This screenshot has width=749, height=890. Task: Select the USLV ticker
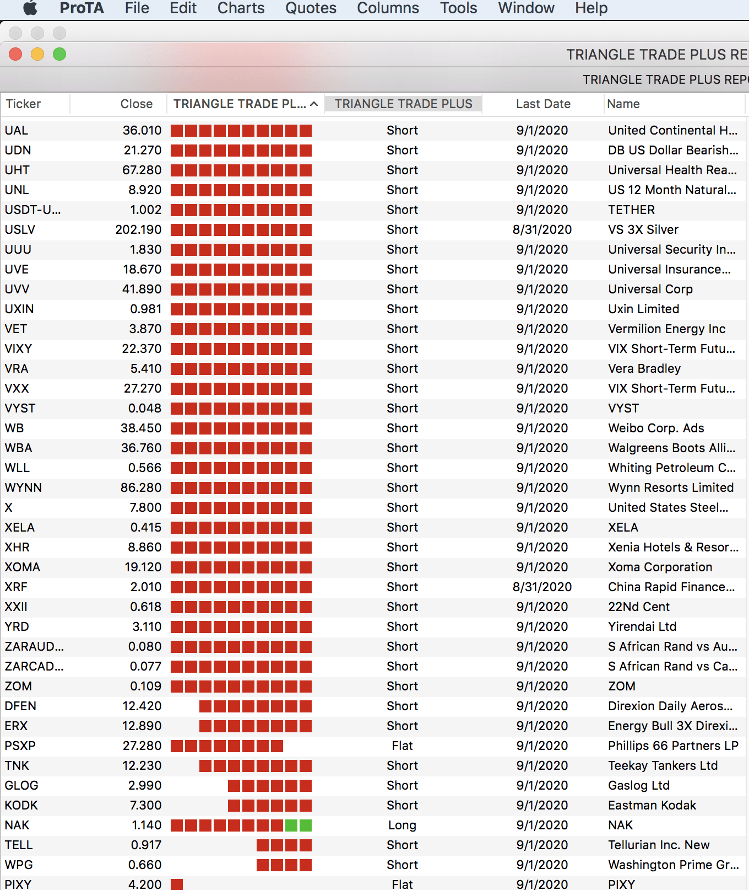point(20,229)
